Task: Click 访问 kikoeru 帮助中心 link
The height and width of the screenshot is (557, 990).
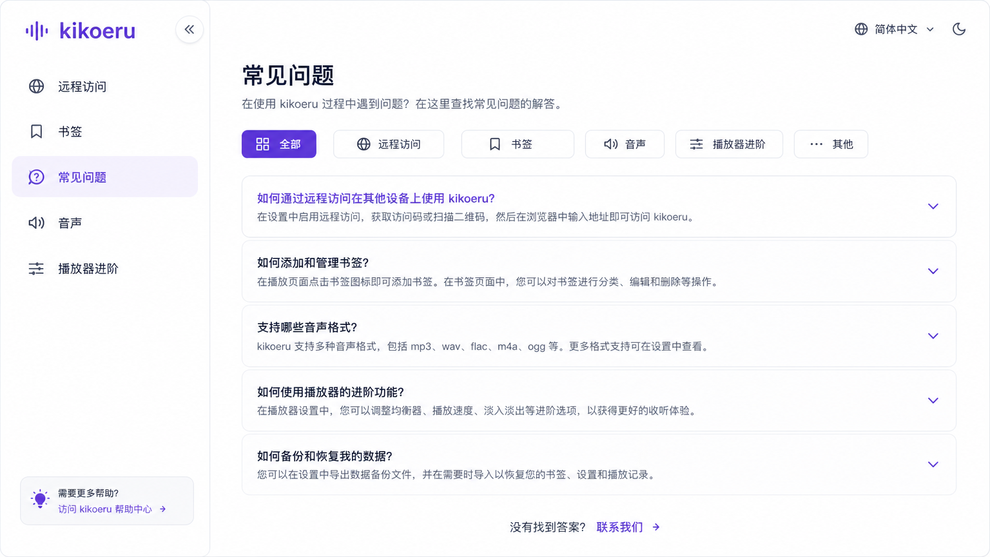Action: 105,509
